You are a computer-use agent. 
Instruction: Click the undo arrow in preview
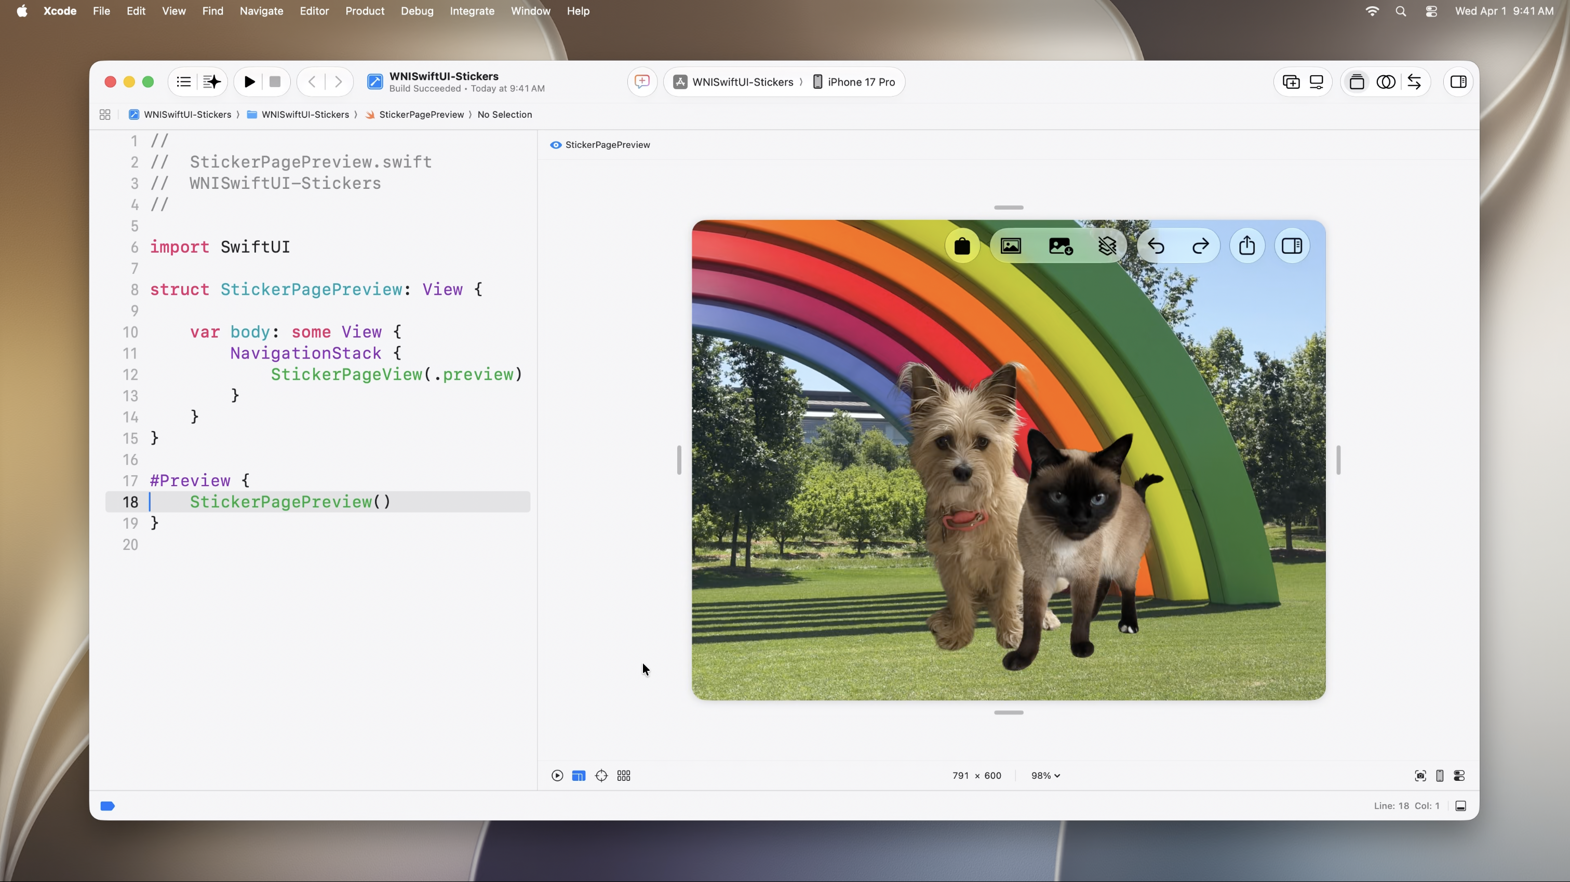click(1156, 246)
